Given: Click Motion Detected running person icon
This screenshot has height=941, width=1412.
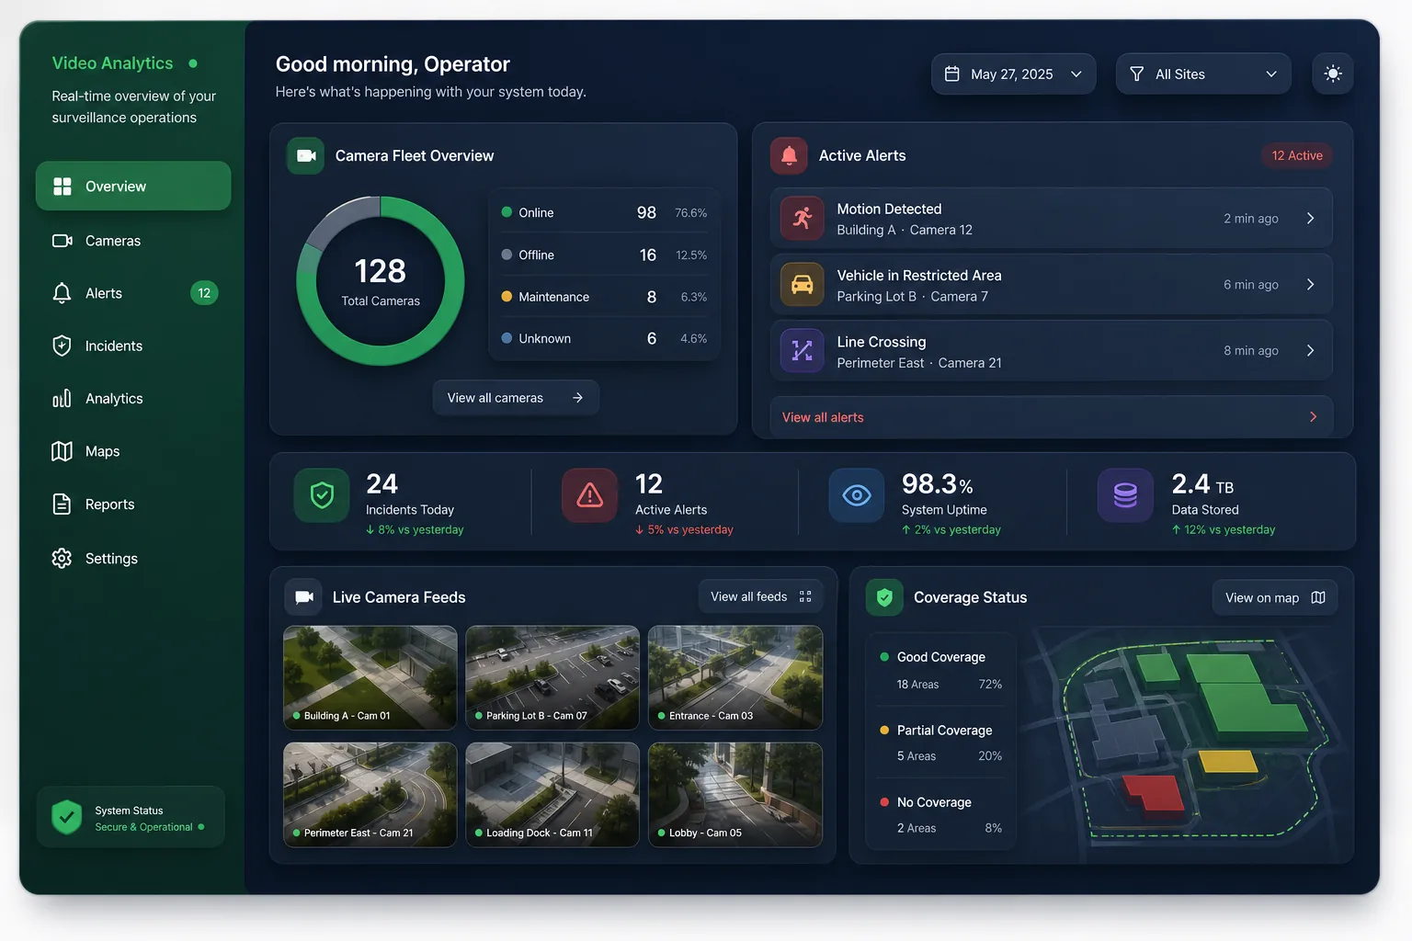Looking at the screenshot, I should click(x=803, y=219).
